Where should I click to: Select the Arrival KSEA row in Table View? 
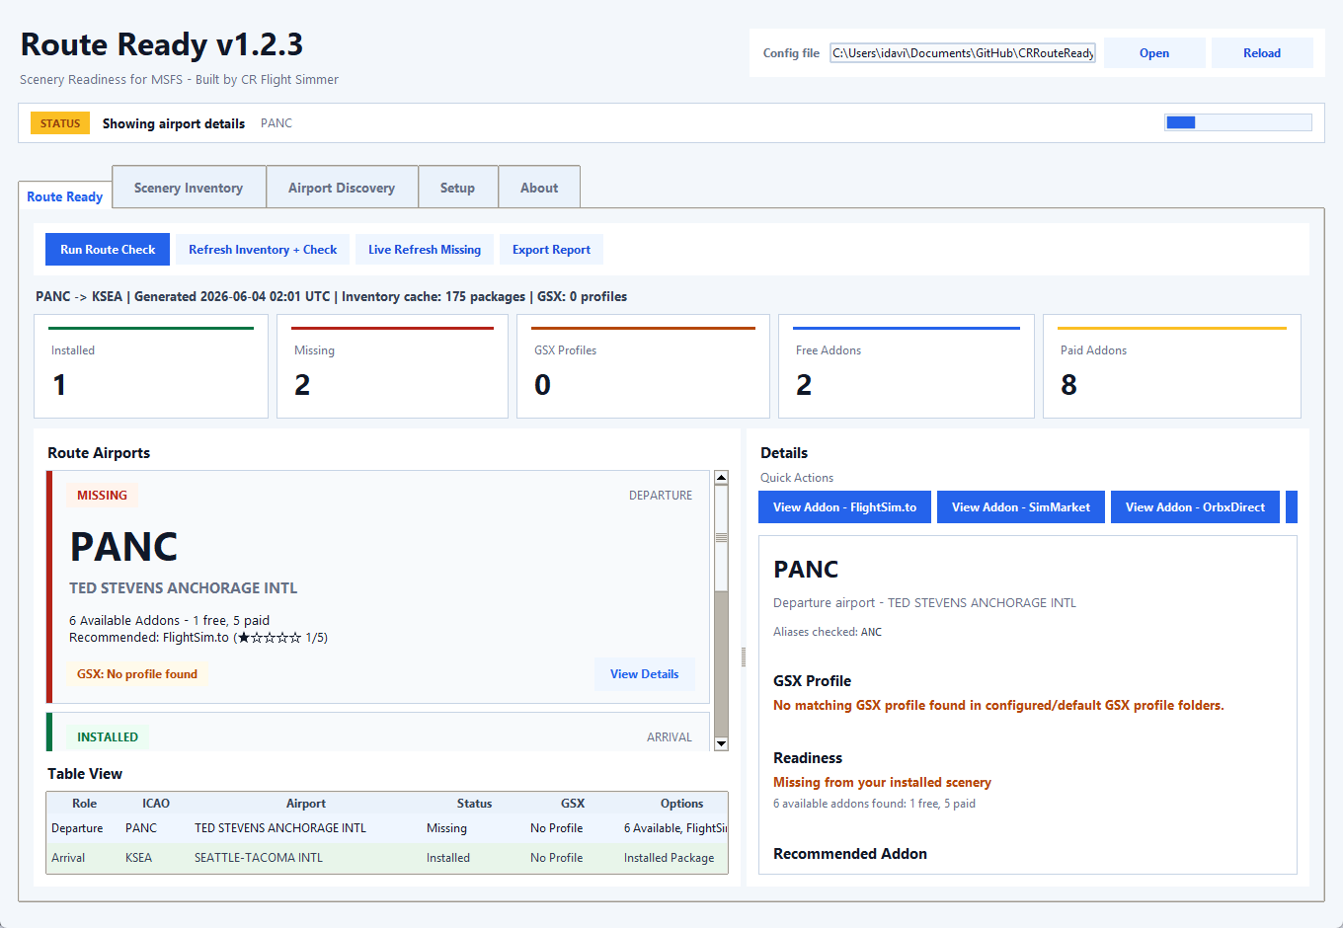pos(387,858)
